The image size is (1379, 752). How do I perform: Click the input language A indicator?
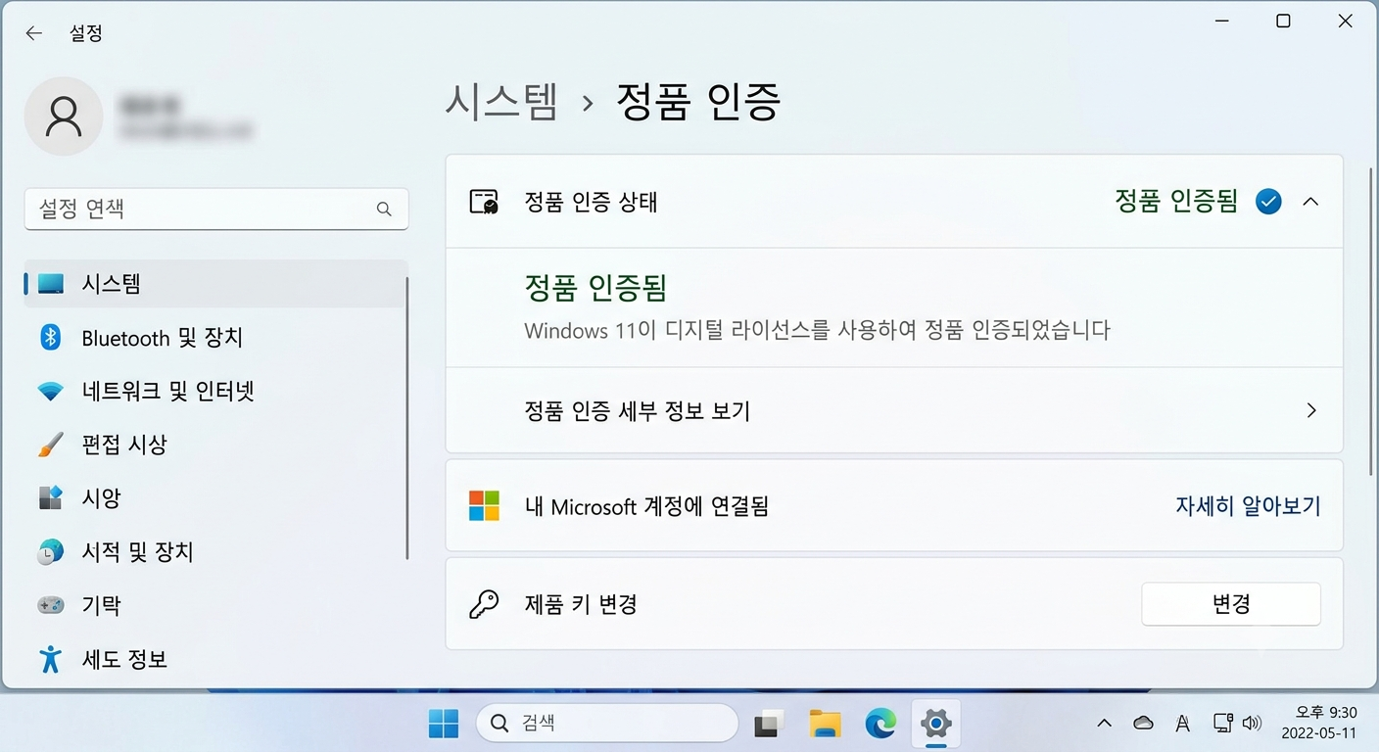1183,724
